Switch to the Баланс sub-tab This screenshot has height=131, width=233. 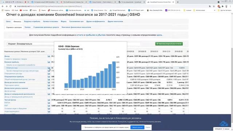point(28,27)
